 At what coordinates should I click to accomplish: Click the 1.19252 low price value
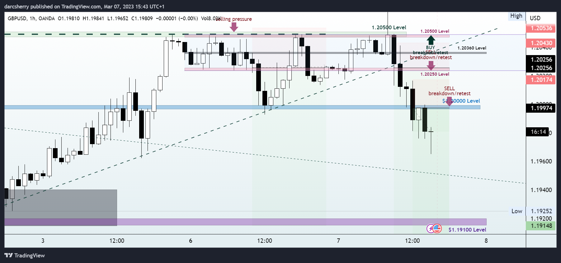point(541,211)
